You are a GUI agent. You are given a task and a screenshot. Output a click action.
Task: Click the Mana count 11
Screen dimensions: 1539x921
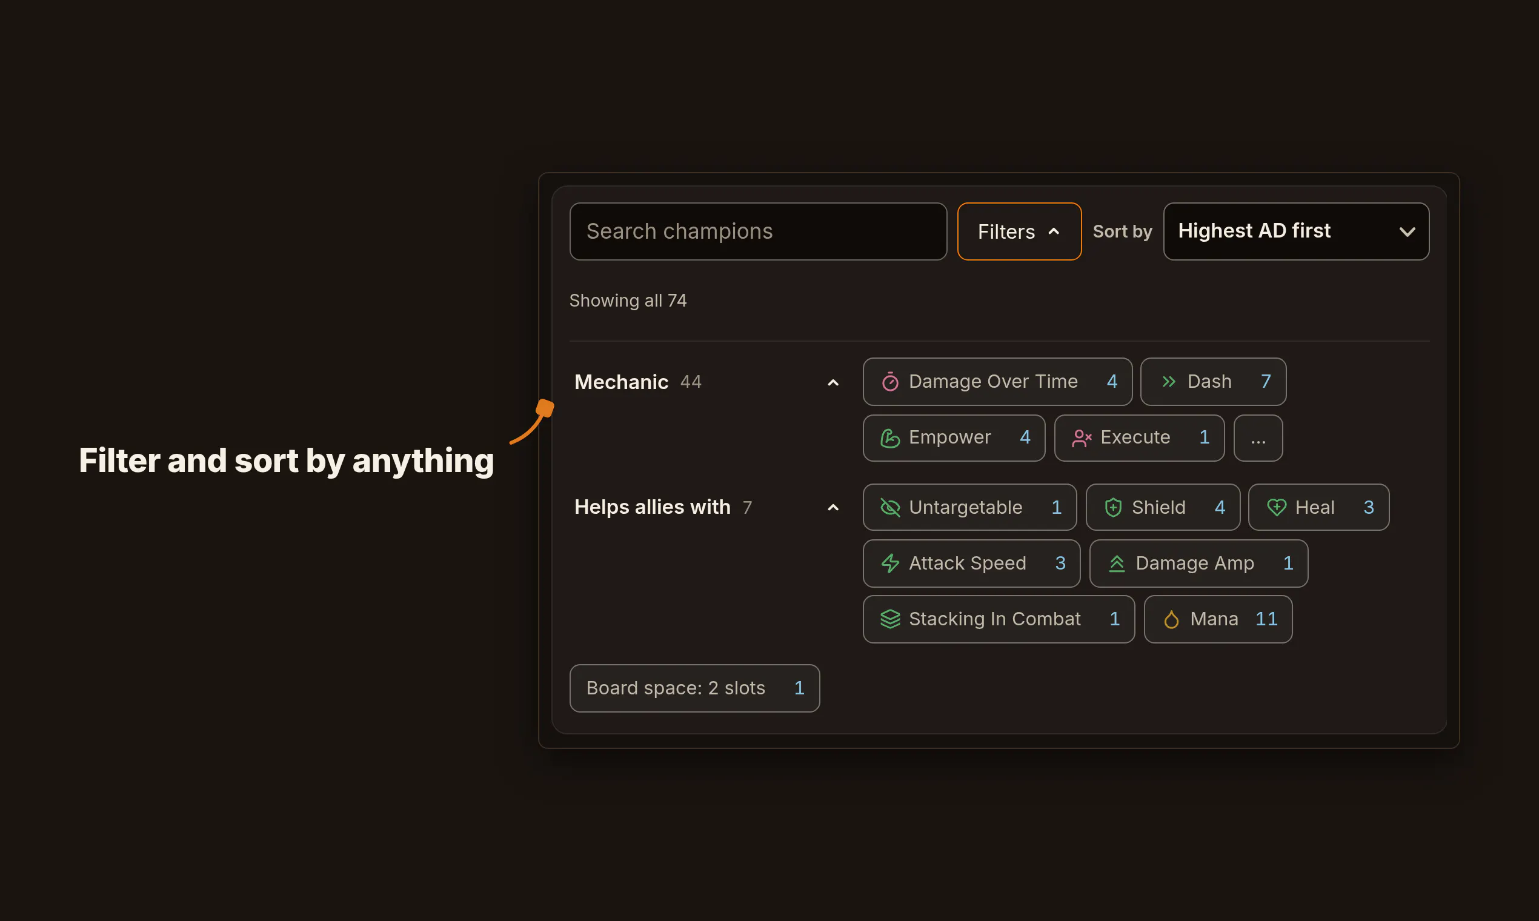point(1266,619)
